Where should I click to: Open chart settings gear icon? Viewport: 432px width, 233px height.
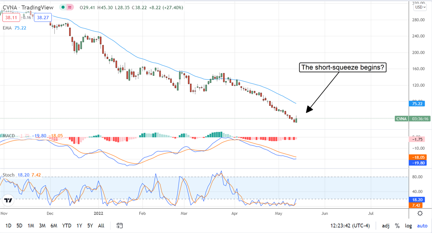(x=420, y=213)
